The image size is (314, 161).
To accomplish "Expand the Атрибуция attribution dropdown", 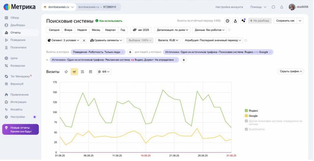I will 213,40.
